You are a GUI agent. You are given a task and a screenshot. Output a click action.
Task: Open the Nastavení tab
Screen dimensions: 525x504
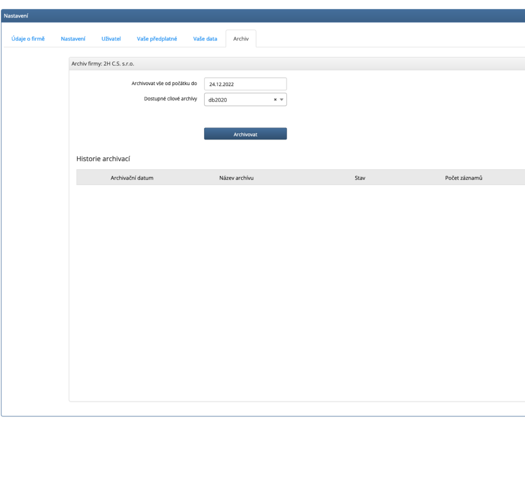tap(73, 39)
